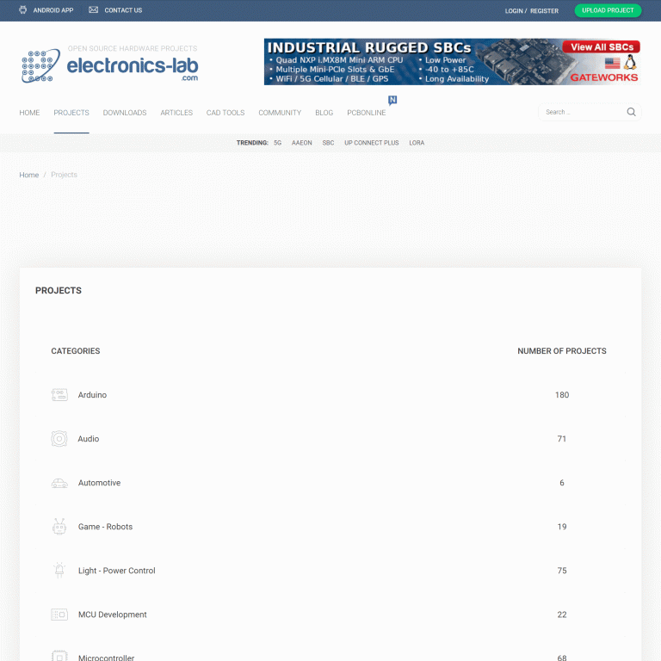Open the Community menu item
Image resolution: width=661 pixels, height=661 pixels.
[280, 113]
